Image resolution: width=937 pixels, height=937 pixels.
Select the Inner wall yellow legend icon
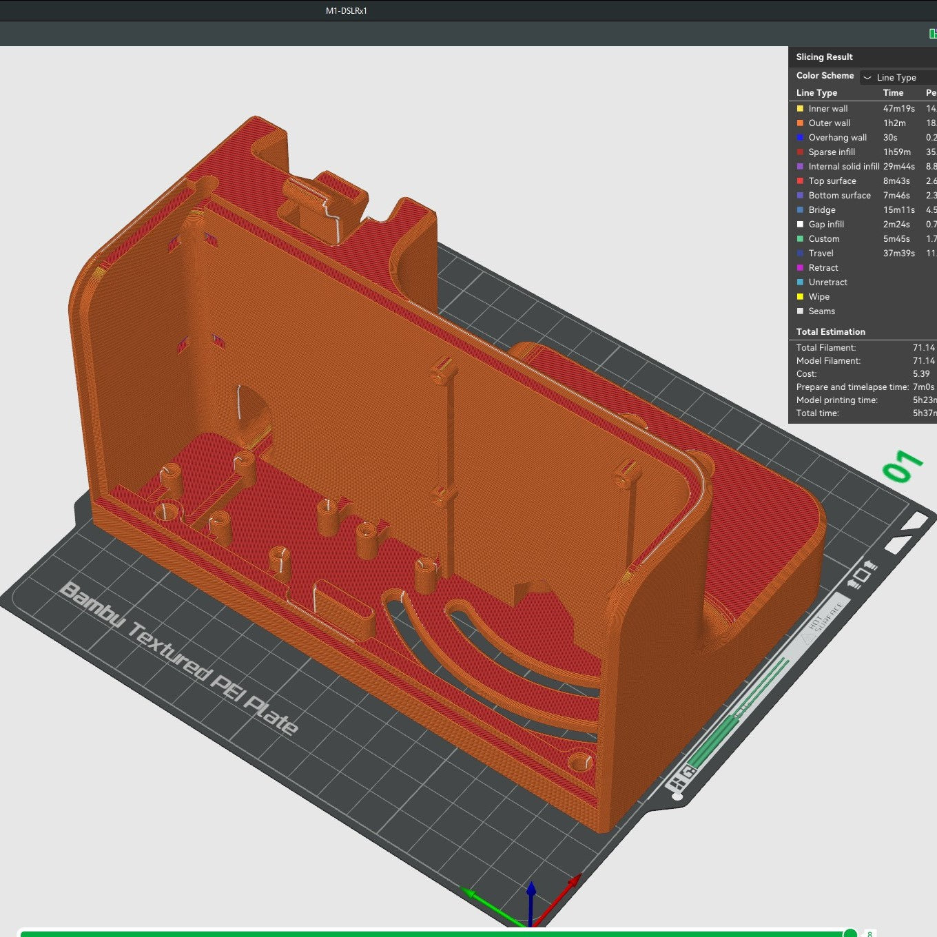pyautogui.click(x=800, y=108)
